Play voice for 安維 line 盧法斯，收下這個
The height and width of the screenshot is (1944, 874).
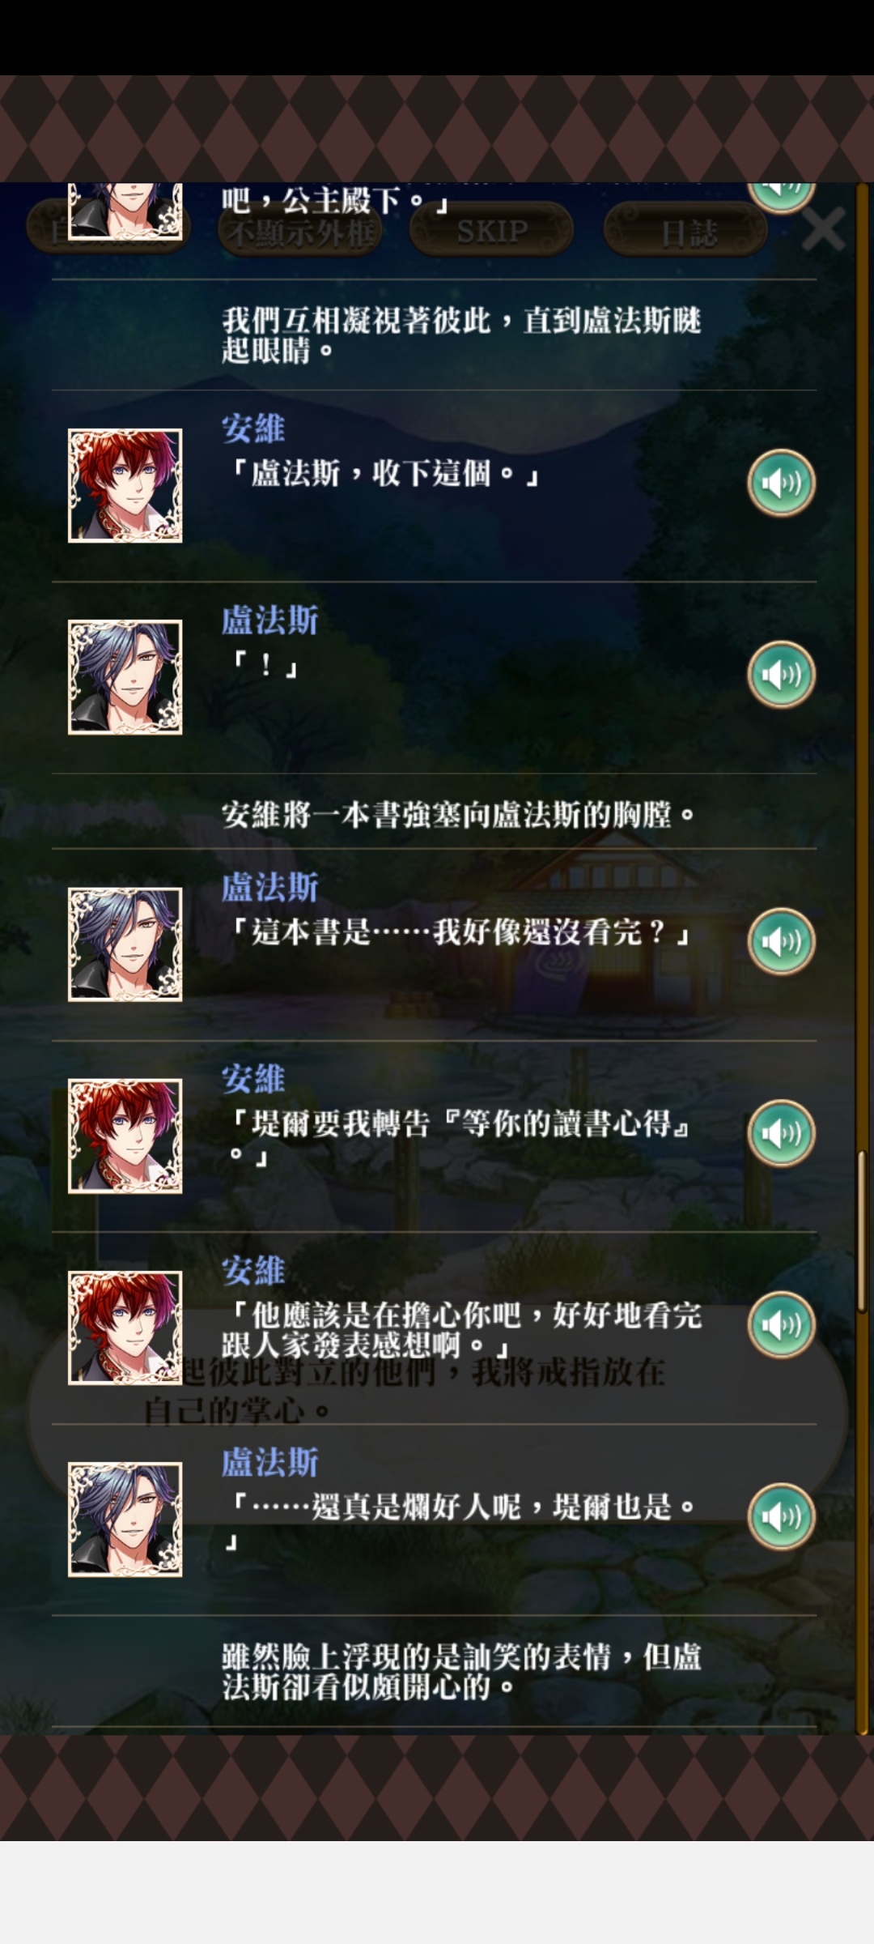[x=781, y=484]
